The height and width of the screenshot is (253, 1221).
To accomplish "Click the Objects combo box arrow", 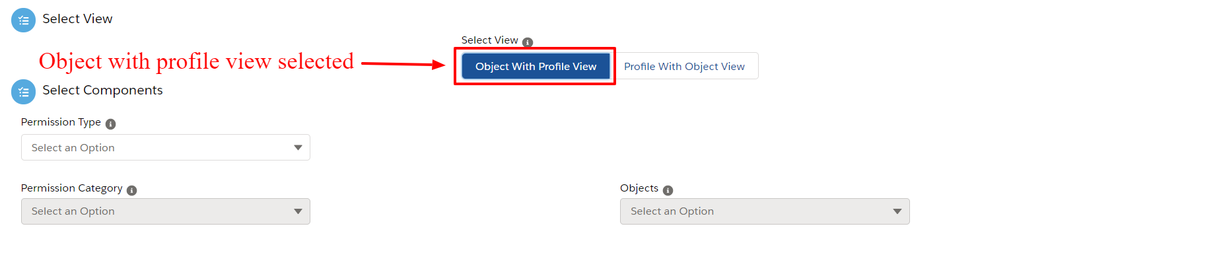I will 897,211.
